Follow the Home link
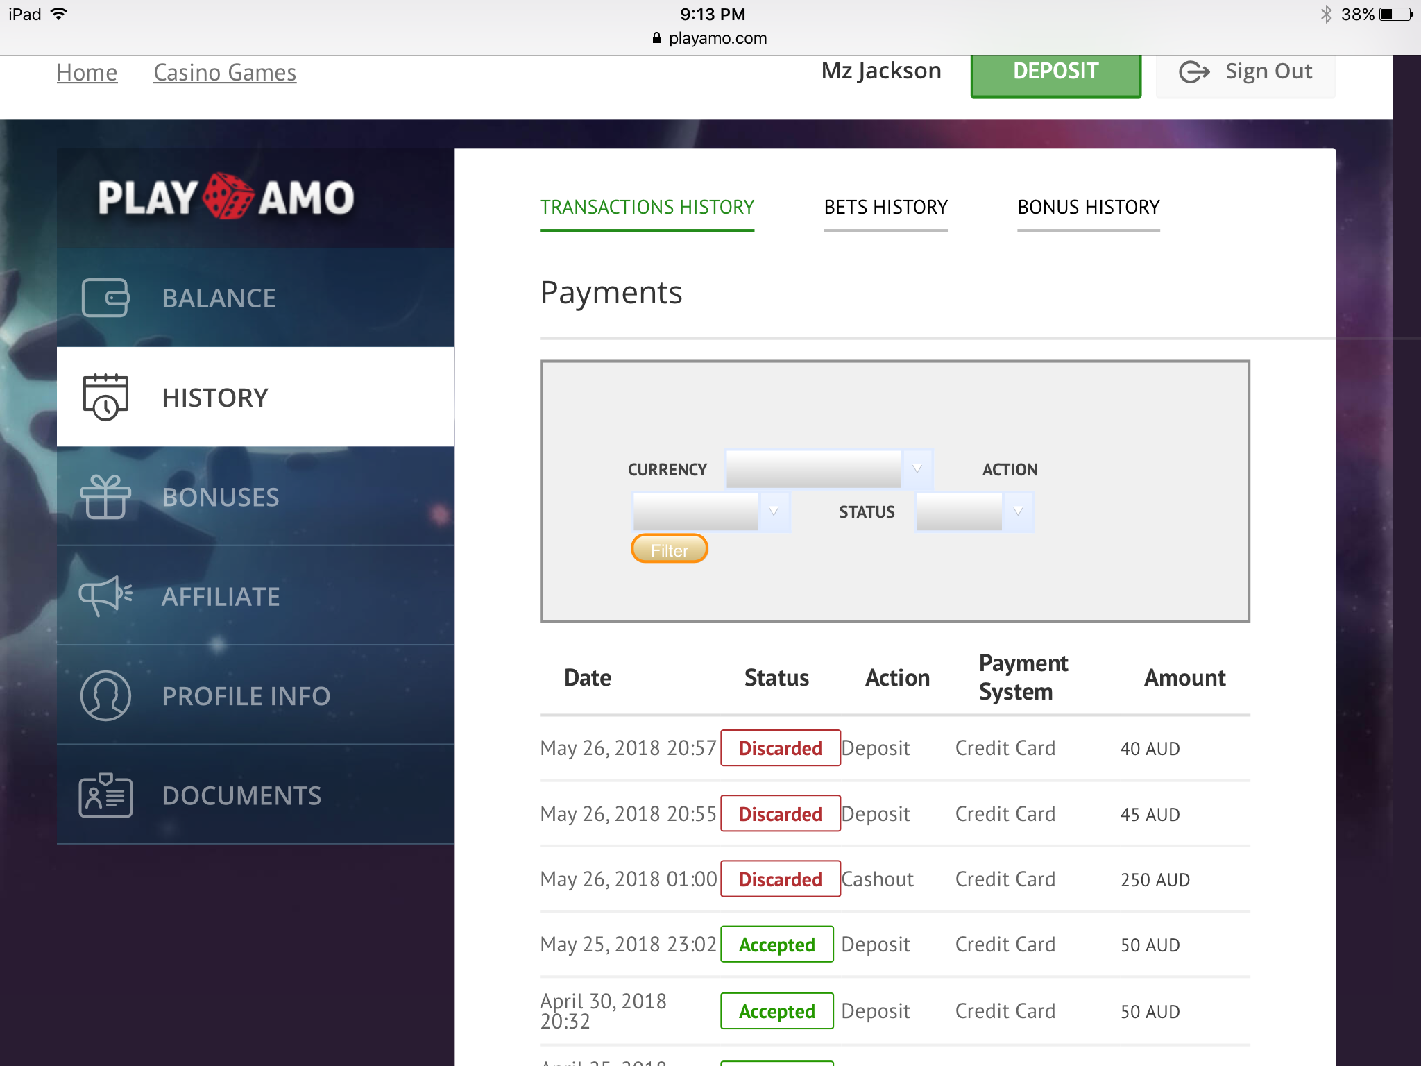This screenshot has width=1421, height=1066. click(87, 73)
